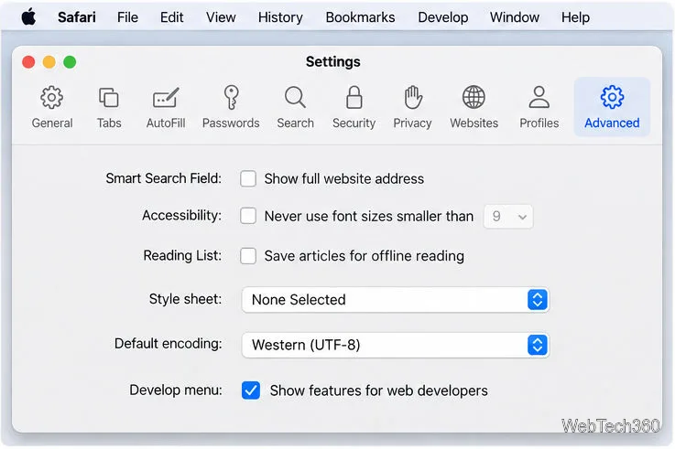Enable Show full website address checkbox
The width and height of the screenshot is (675, 449).
pos(248,178)
